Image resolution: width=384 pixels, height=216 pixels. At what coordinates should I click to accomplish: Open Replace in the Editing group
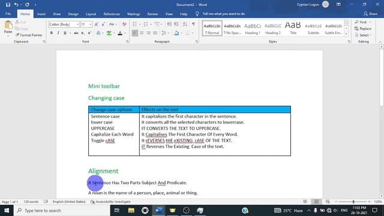coord(363,29)
